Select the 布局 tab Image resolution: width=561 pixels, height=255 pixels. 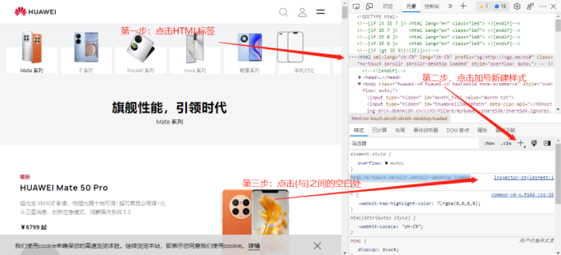coord(400,130)
